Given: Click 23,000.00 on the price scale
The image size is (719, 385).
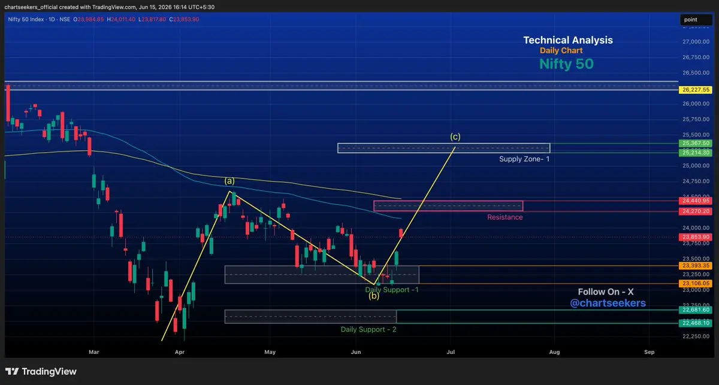Looking at the screenshot, I should tap(696, 290).
